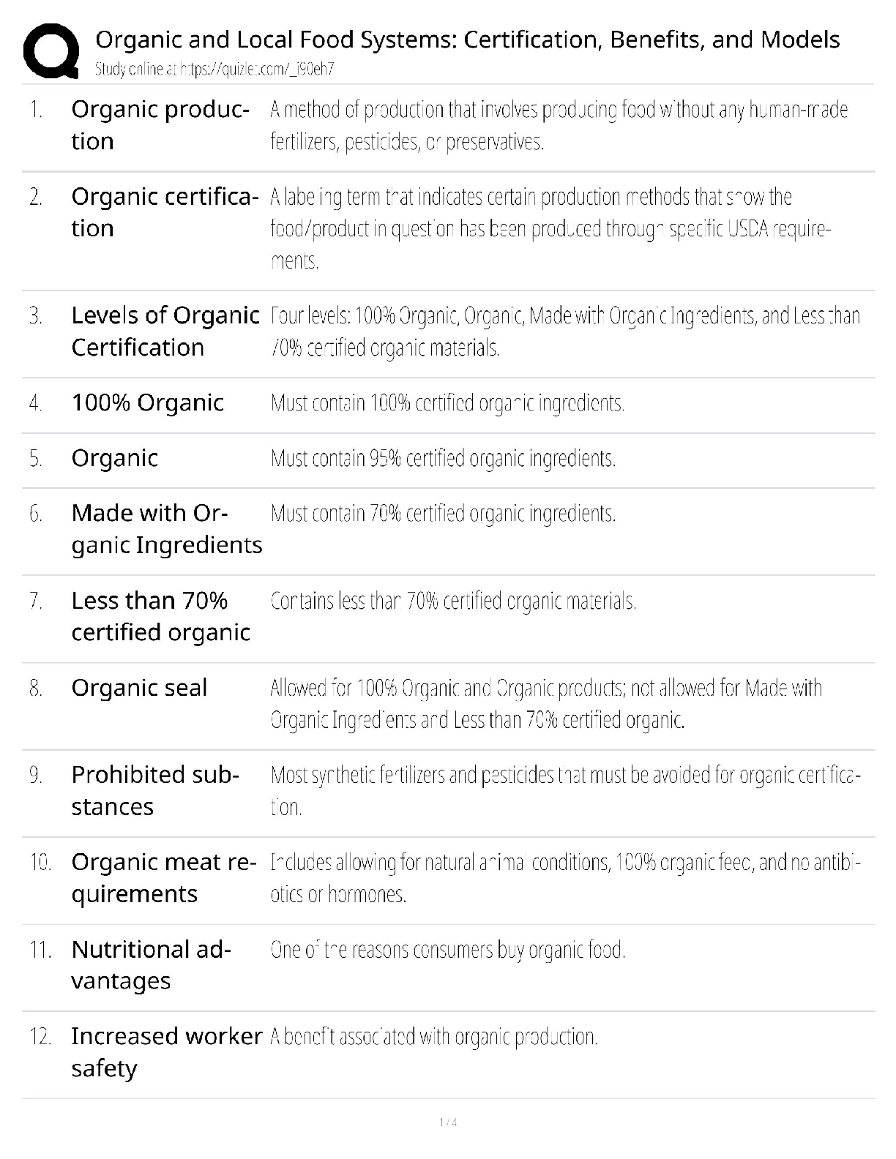This screenshot has width=896, height=1159.
Task: Click the 'Organic certification' term
Action: pos(164,212)
